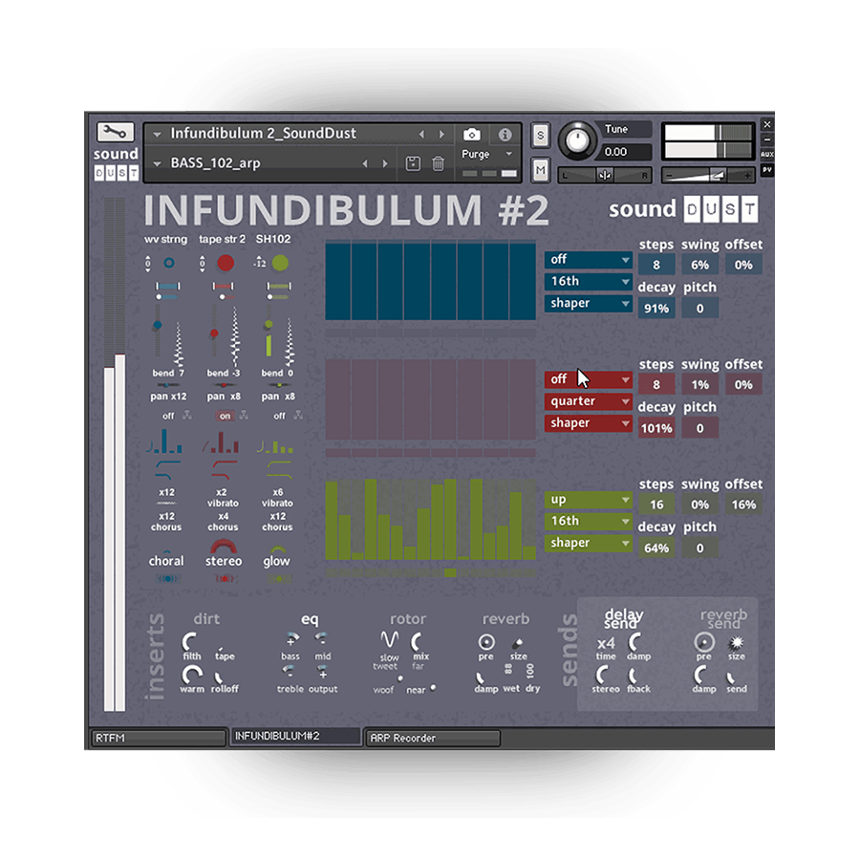The width and height of the screenshot is (860, 860).
Task: Toggle tape str 2 pan on switch
Action: [x=225, y=416]
